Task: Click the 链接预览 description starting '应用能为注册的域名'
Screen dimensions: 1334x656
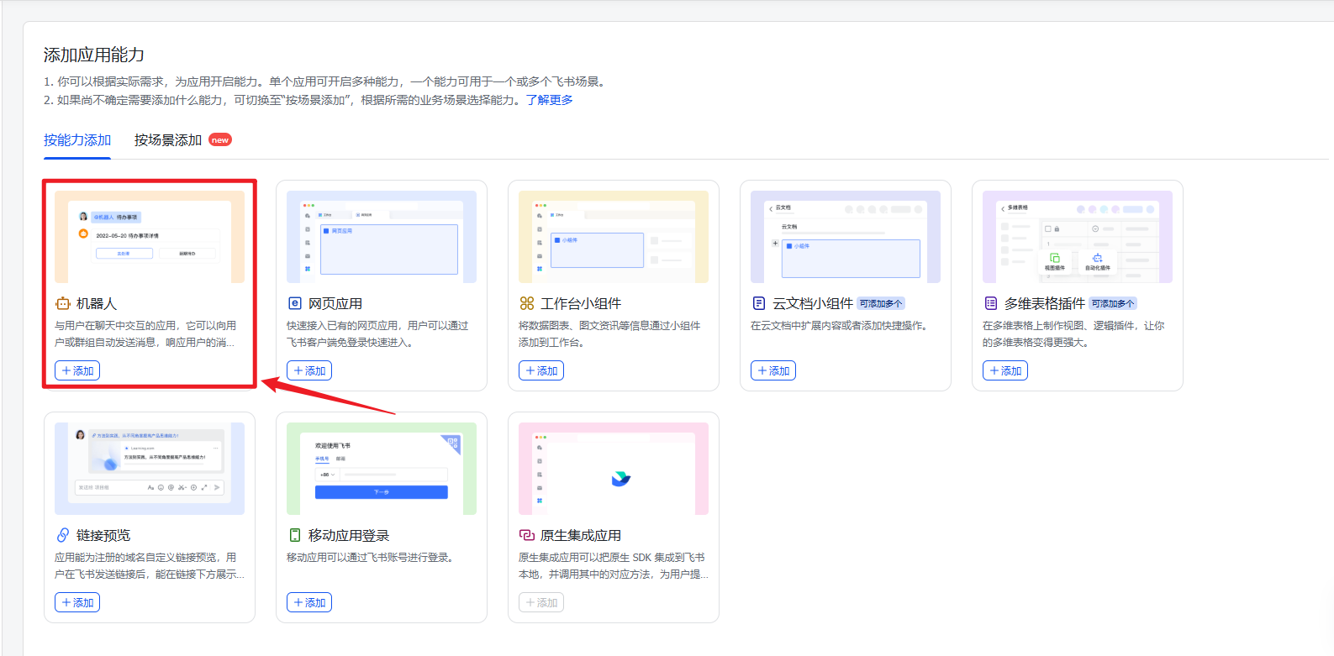Action: point(150,566)
